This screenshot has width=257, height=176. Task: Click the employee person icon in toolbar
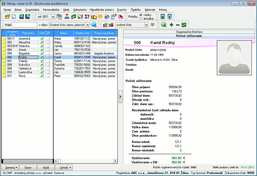[x=67, y=17]
